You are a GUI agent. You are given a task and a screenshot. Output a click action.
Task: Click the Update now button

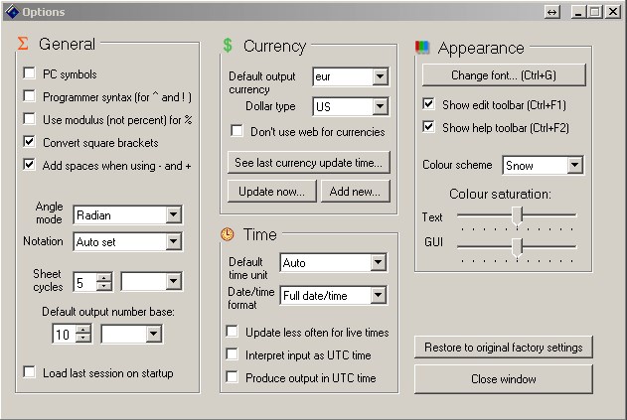pos(272,191)
